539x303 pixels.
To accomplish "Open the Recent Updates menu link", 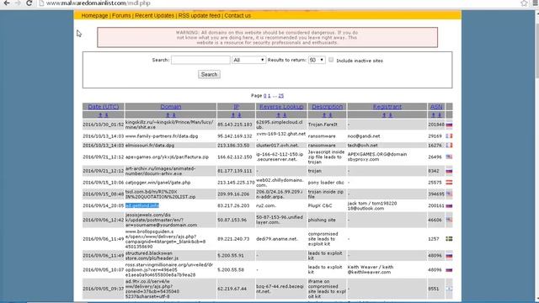I will point(154,15).
